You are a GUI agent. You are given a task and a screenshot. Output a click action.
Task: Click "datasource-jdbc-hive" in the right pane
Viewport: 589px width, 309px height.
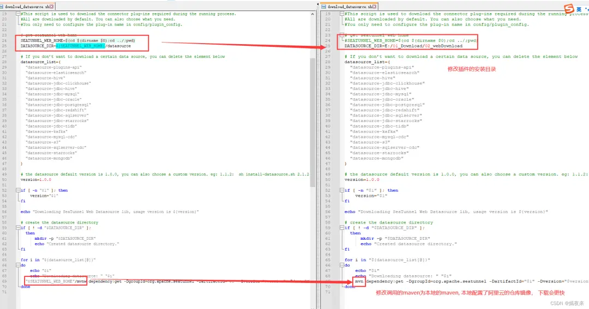pos(381,89)
